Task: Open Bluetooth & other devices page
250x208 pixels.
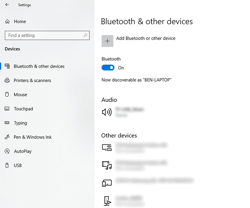Action: point(39,67)
